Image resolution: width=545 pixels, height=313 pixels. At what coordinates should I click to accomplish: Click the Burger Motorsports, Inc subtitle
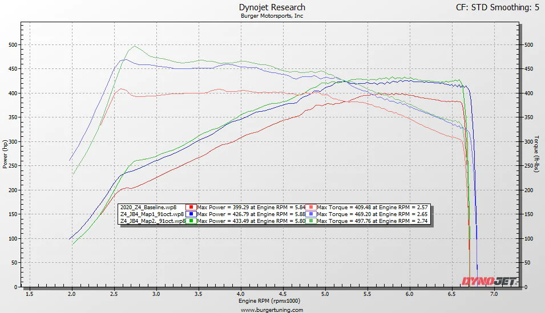coord(272,15)
